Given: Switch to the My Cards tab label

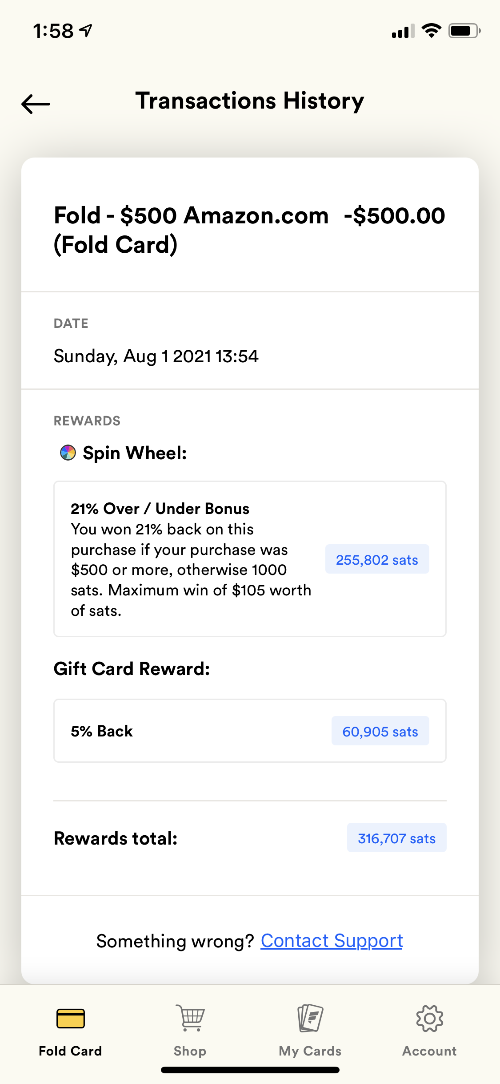Looking at the screenshot, I should pos(310,1051).
